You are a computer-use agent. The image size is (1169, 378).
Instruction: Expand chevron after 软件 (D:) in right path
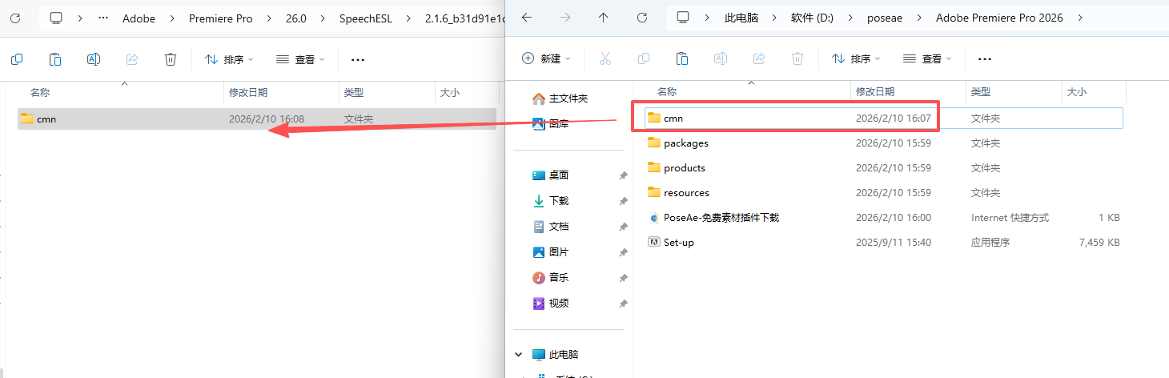pos(850,18)
